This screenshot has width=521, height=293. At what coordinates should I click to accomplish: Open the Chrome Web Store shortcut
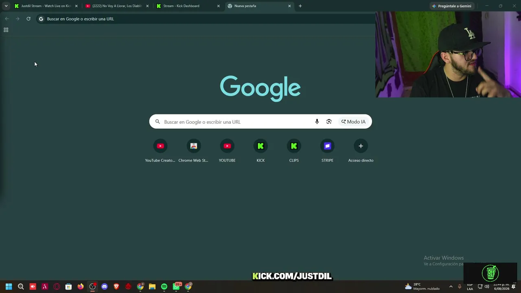click(193, 151)
